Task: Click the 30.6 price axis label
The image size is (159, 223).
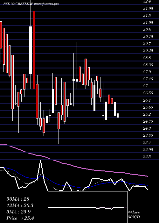Action: pos(147,30)
